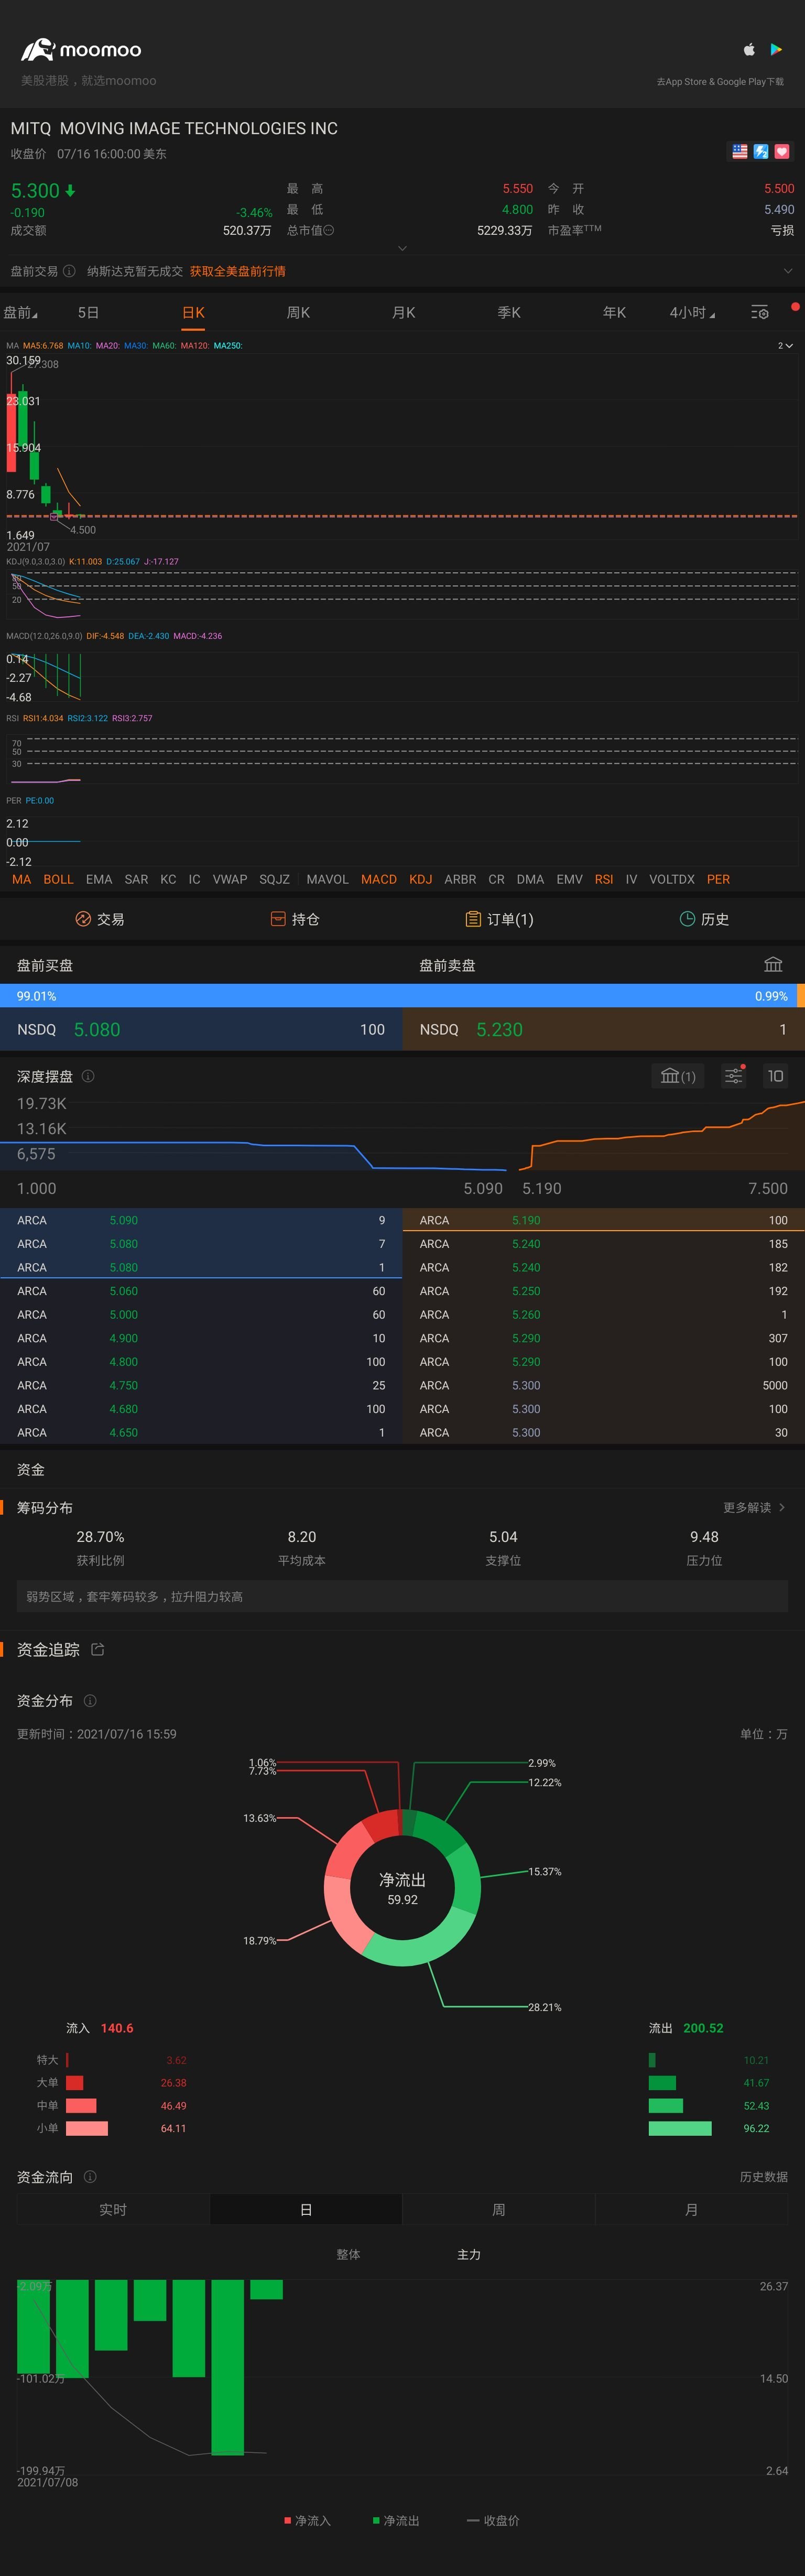
Task: Click 获取全美盘前行情 link
Action: [238, 271]
